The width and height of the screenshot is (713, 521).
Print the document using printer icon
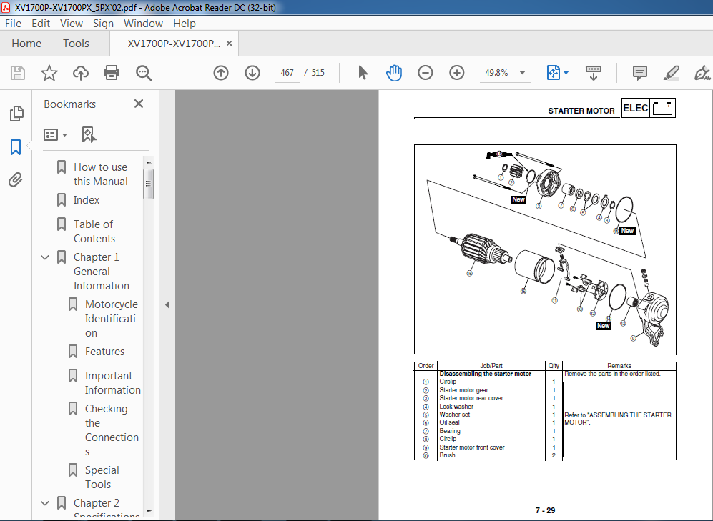tap(112, 73)
